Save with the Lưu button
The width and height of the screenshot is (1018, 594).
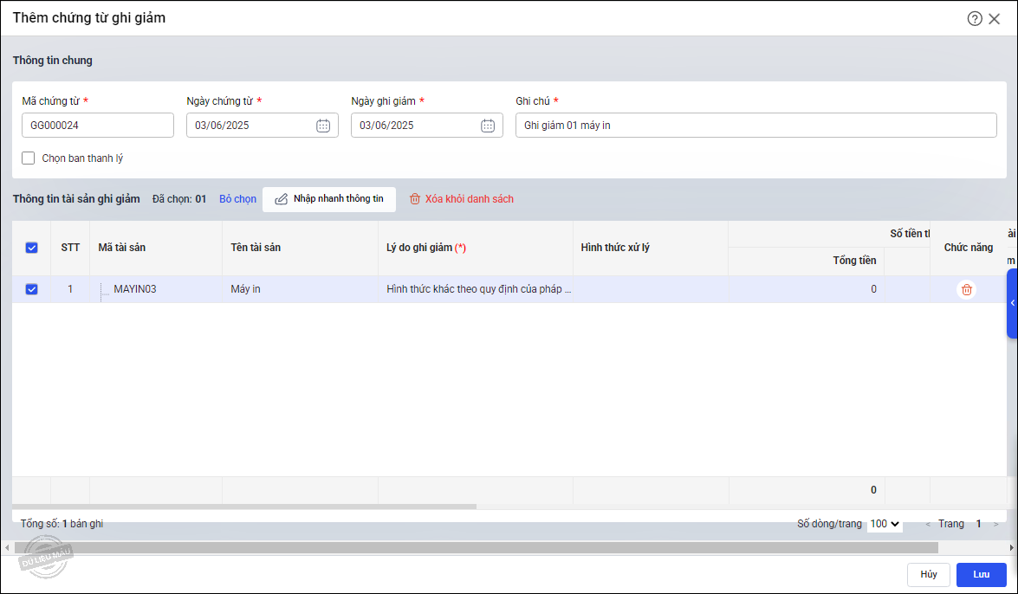click(981, 575)
